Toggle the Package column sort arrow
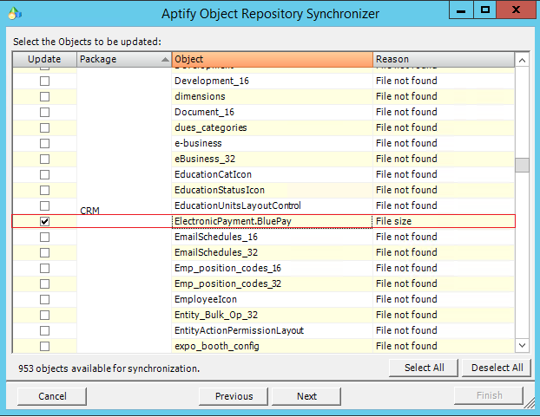 click(165, 60)
